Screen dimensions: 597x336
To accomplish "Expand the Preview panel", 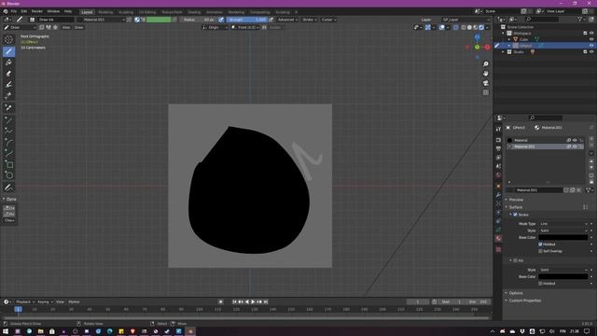I will coord(516,200).
